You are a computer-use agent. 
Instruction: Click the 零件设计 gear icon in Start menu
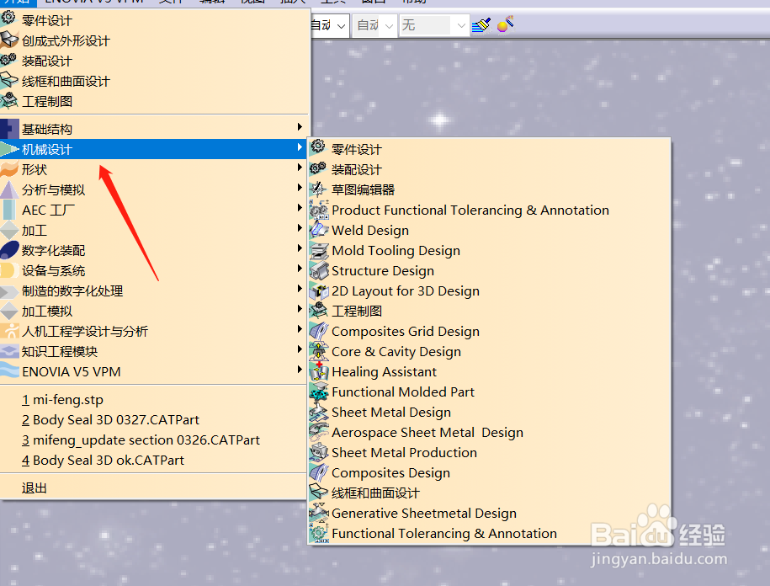click(x=8, y=19)
